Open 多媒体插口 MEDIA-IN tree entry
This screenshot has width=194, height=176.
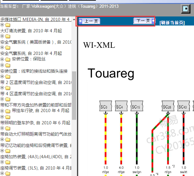coord(36,19)
